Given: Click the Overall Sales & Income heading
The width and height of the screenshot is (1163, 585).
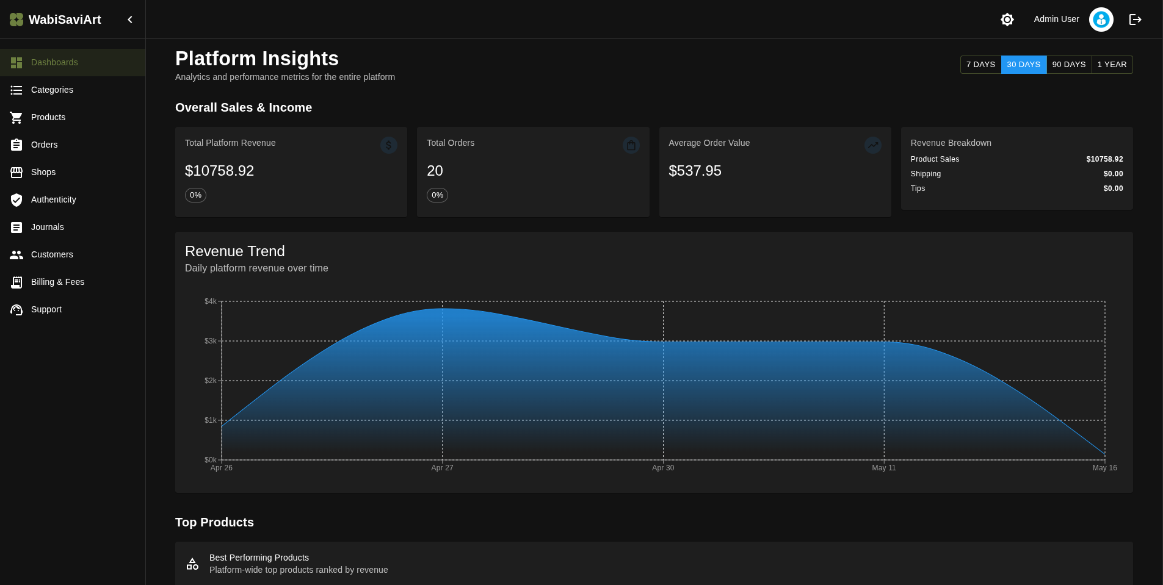Looking at the screenshot, I should point(244,107).
